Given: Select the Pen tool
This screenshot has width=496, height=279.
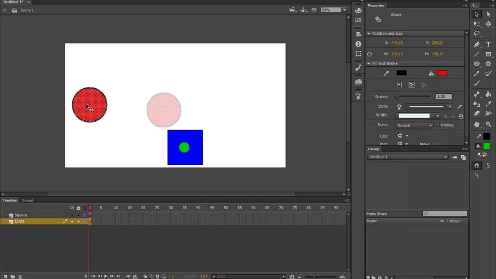Looking at the screenshot, I should [477, 44].
